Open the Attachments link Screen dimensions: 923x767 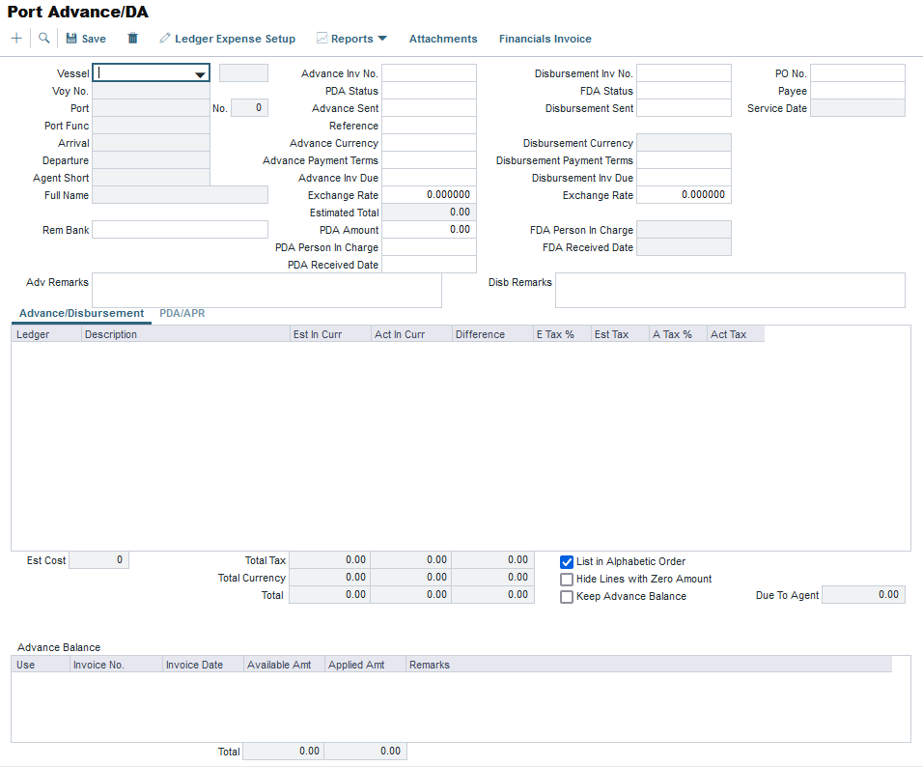coord(443,39)
